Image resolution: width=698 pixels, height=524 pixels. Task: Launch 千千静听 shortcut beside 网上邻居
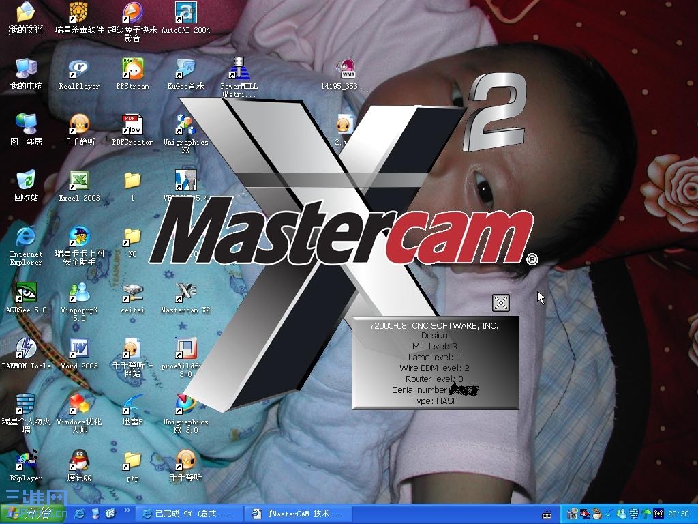[79, 130]
